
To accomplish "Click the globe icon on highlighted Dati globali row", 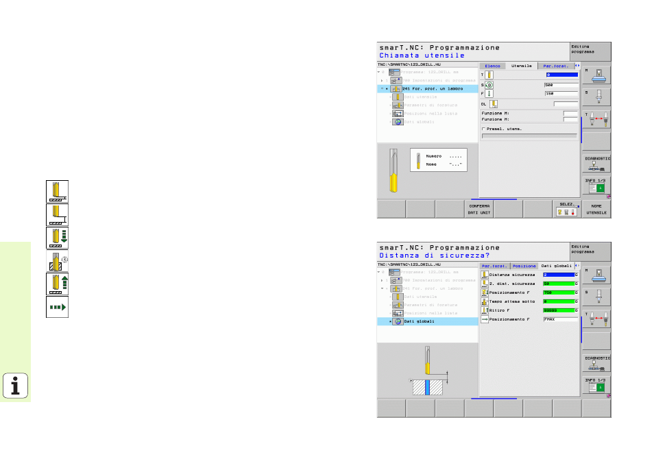I will (397, 321).
